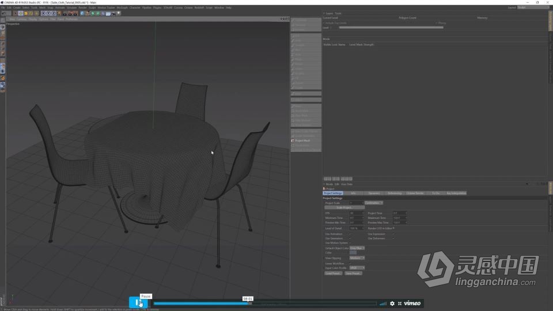Click the Level of Detail field
The height and width of the screenshot is (311, 553).
click(357, 228)
